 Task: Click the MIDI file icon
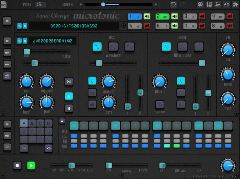click(x=4, y=4)
